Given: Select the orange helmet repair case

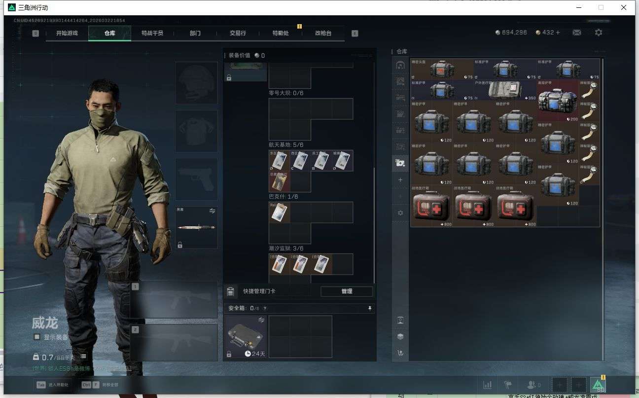Looking at the screenshot, I should (442, 69).
